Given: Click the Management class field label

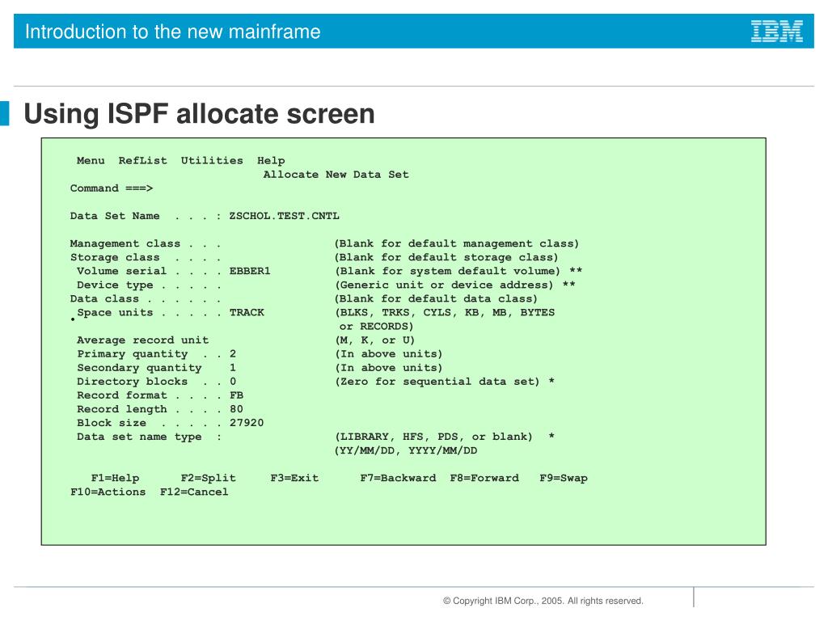Looking at the screenshot, I should pyautogui.click(x=125, y=244).
